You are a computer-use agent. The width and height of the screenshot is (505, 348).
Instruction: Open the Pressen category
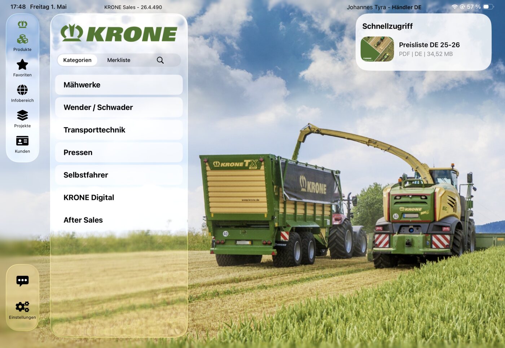pyautogui.click(x=119, y=153)
